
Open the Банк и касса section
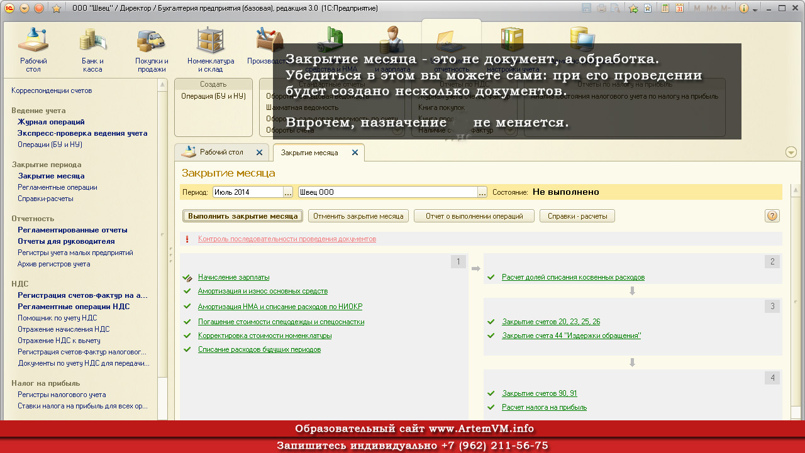[92, 50]
